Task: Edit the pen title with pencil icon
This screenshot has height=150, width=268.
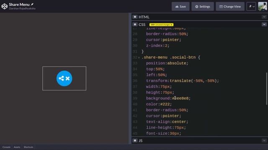Action: click(32, 4)
